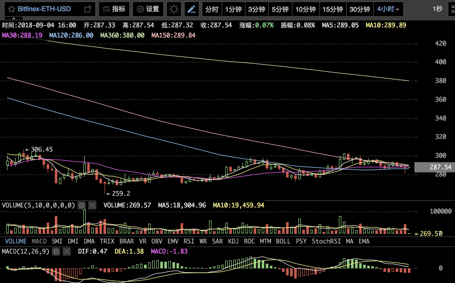Select the StochRSI indicator tab
The width and height of the screenshot is (455, 283).
(326, 241)
